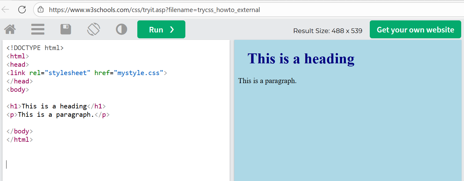Click "This is a heading" in the result pane
The height and width of the screenshot is (181, 464).
pos(301,58)
